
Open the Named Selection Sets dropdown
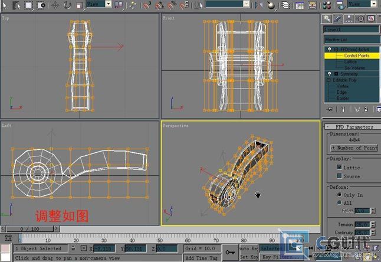[x=246, y=4]
